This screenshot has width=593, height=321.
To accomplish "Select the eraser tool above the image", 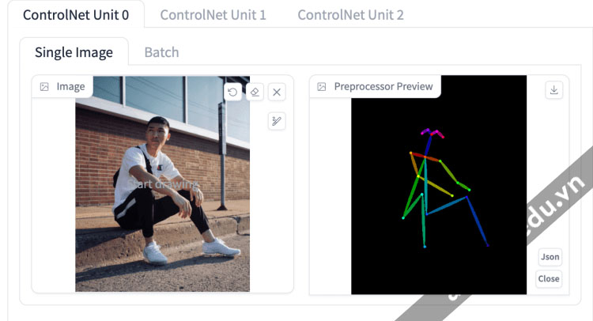I will [x=255, y=92].
